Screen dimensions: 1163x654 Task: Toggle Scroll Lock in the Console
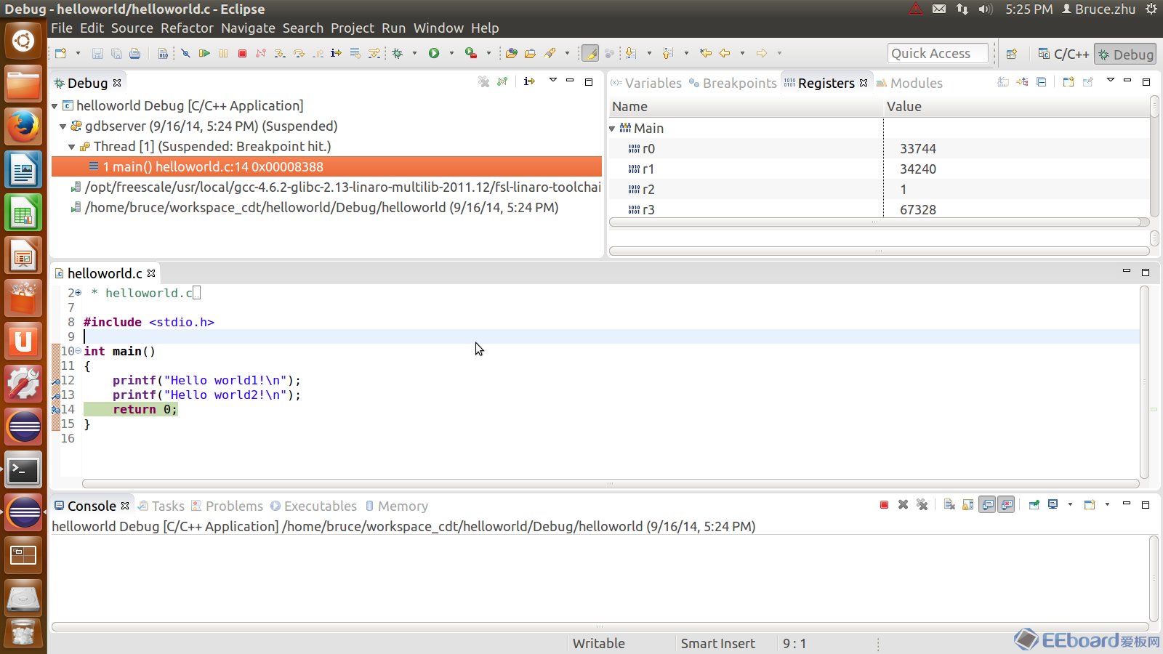pyautogui.click(x=968, y=504)
